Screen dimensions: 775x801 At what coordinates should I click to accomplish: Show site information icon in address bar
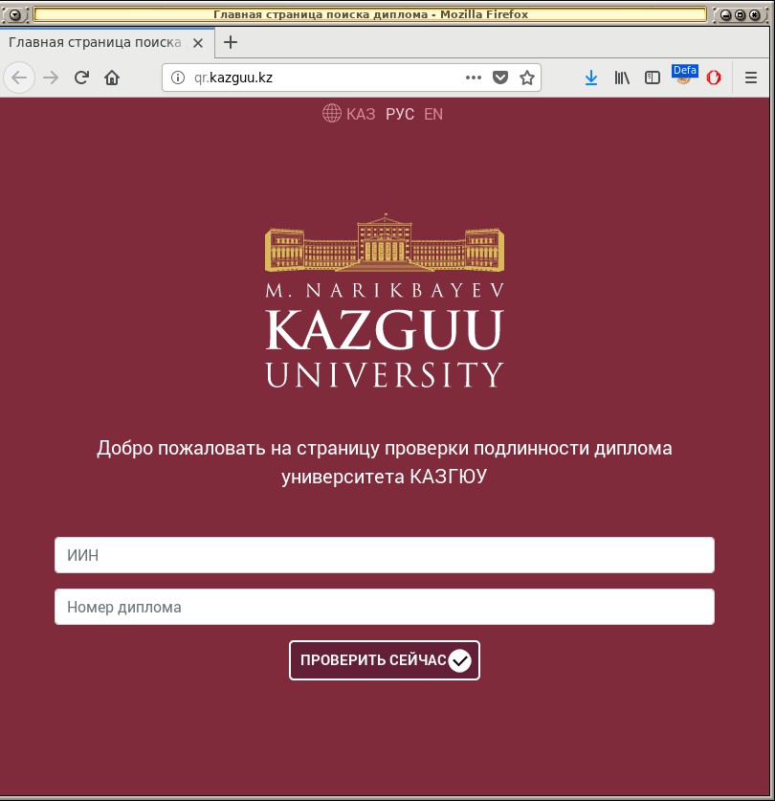(177, 78)
